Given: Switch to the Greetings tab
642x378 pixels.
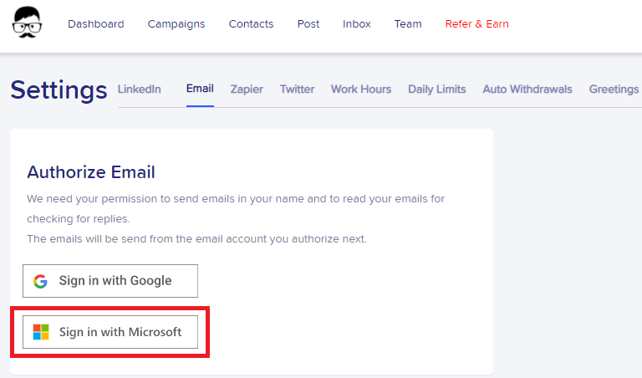Looking at the screenshot, I should [x=614, y=89].
